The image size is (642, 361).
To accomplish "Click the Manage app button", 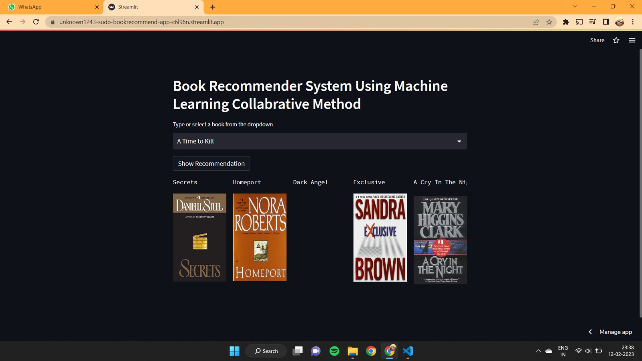I will click(x=616, y=332).
